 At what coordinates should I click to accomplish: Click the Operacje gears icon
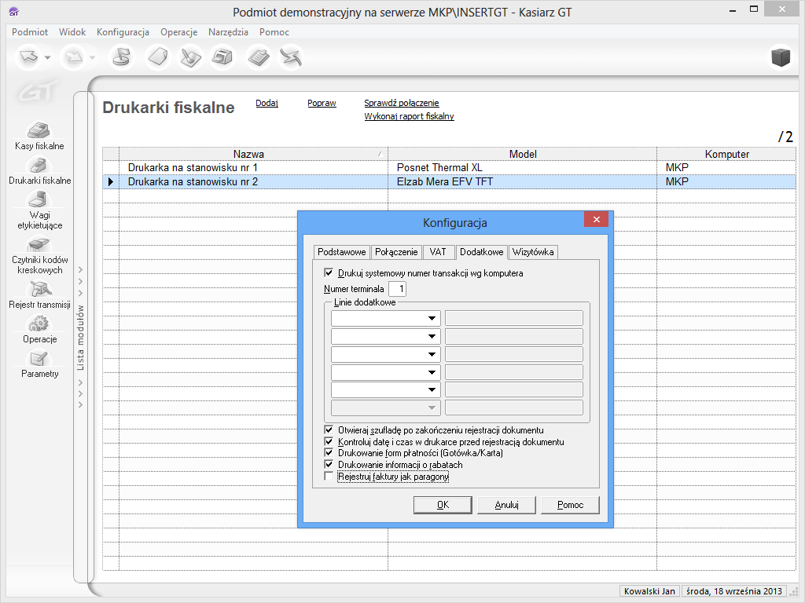39,323
